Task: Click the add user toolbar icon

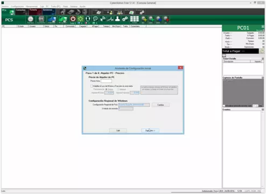Action: [108, 12]
